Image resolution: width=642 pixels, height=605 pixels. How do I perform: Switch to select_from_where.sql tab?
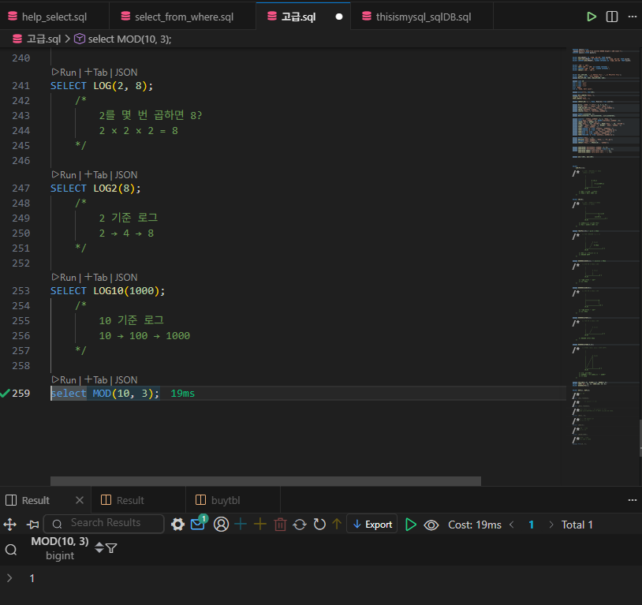[x=184, y=17]
